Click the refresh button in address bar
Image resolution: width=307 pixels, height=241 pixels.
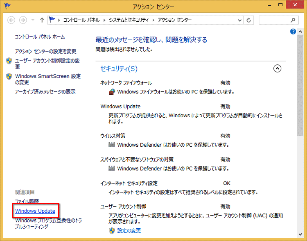point(249,20)
